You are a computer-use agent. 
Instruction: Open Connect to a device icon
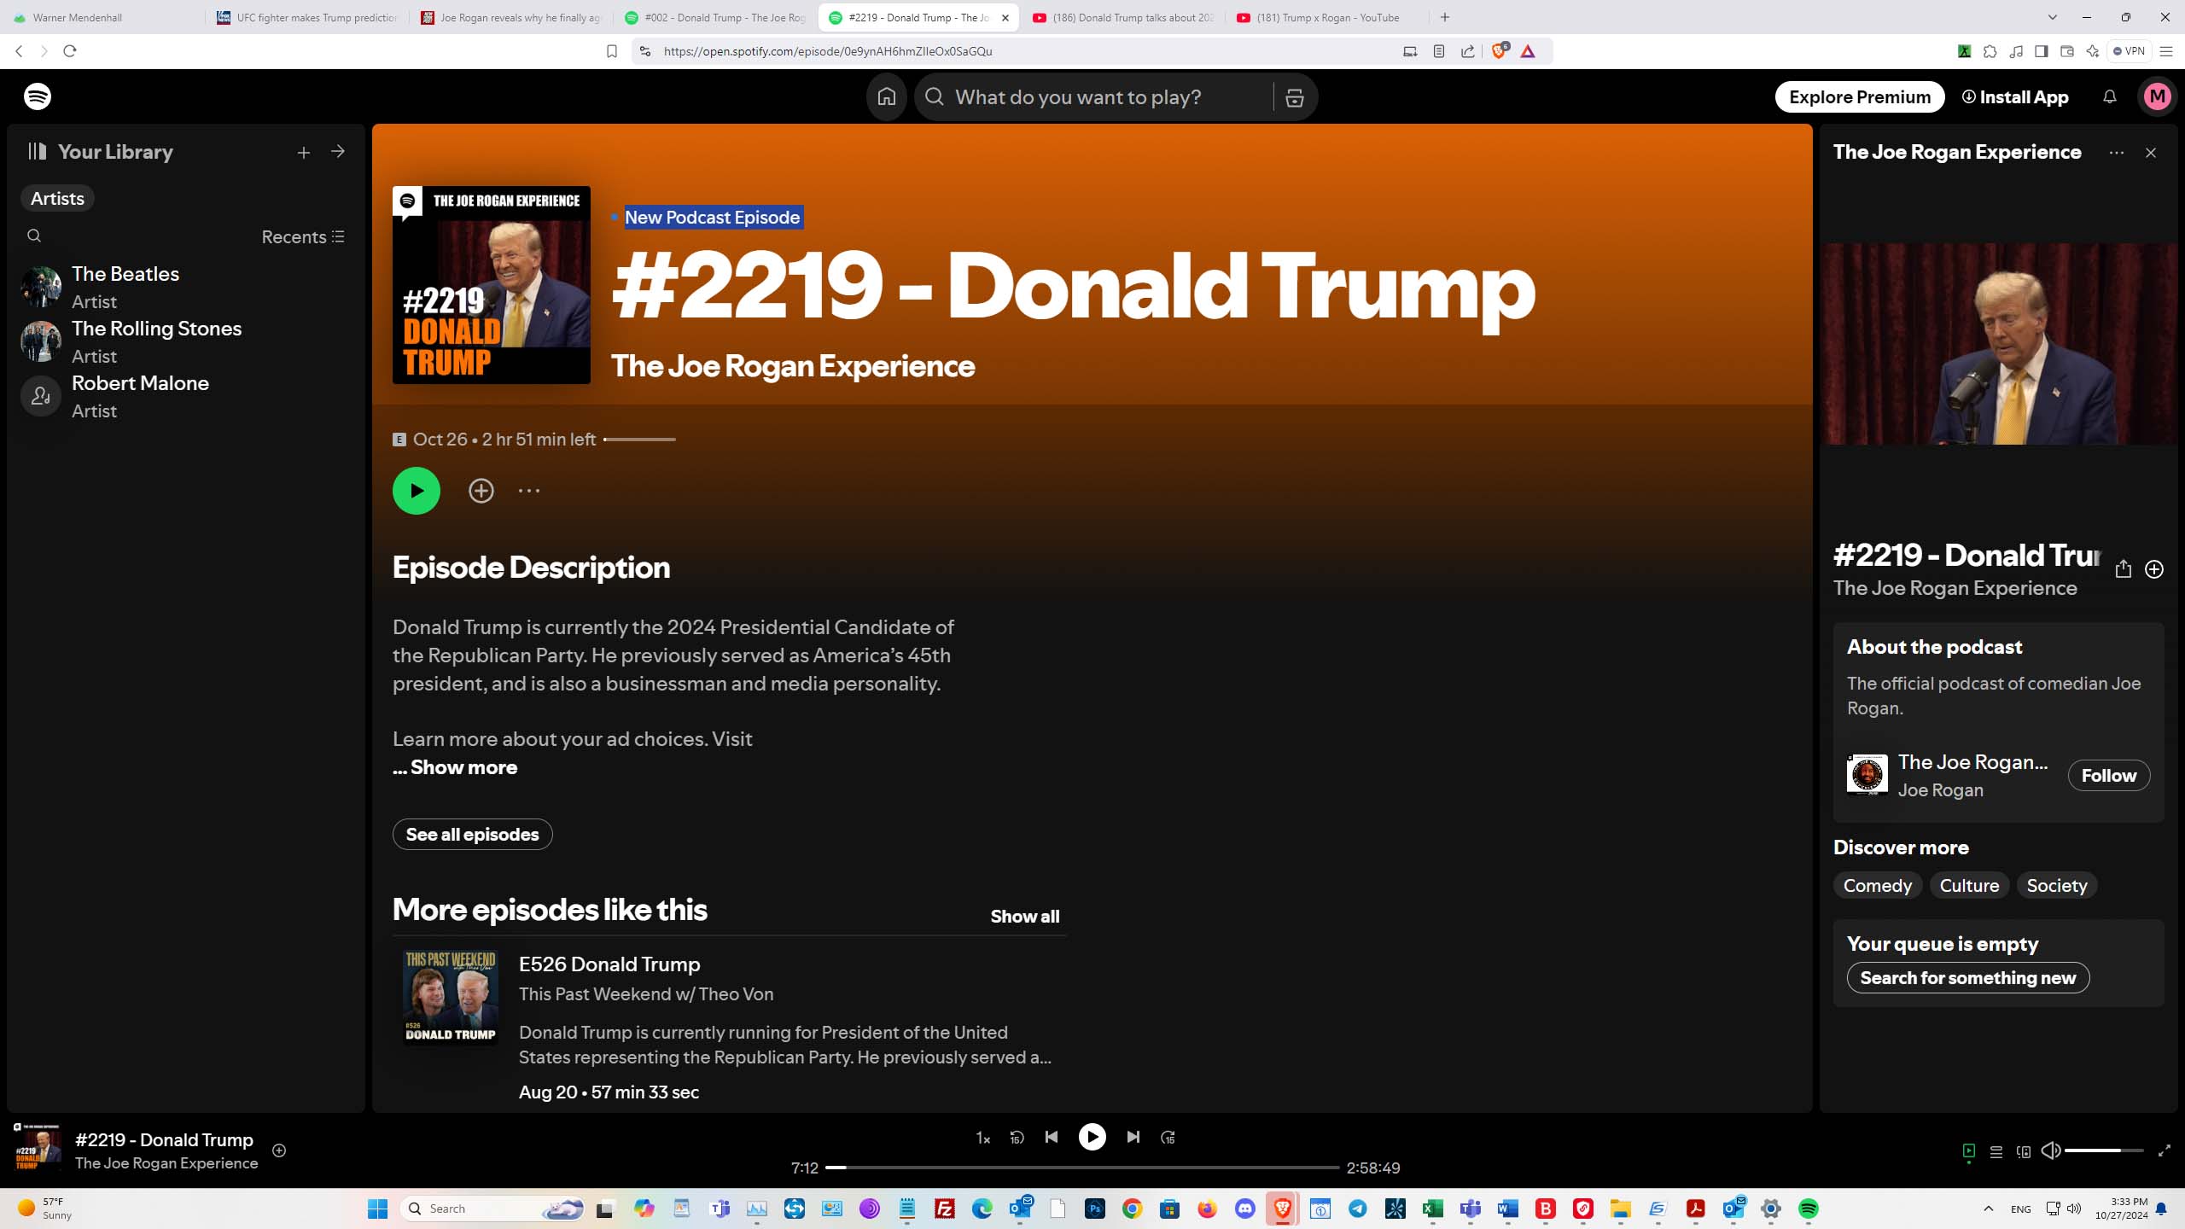coord(2023,1151)
